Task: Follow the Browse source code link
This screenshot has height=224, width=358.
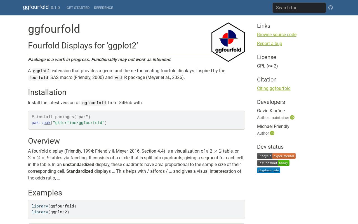Action: [x=277, y=34]
